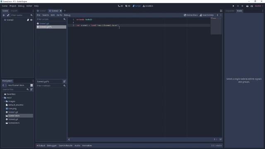The image size is (265, 149).
Task: Close the Scene2 scene tab
Action: (x=61, y=11)
